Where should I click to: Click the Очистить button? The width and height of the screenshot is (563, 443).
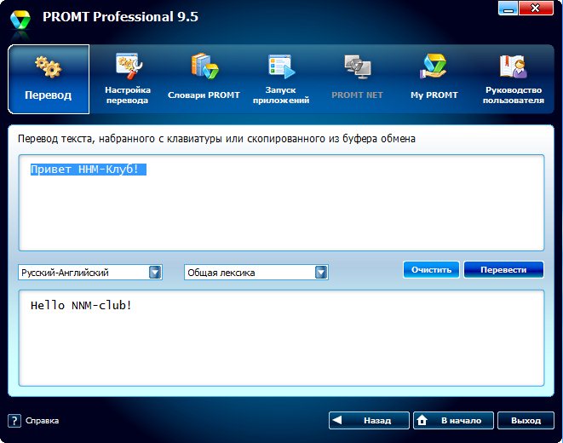click(431, 269)
